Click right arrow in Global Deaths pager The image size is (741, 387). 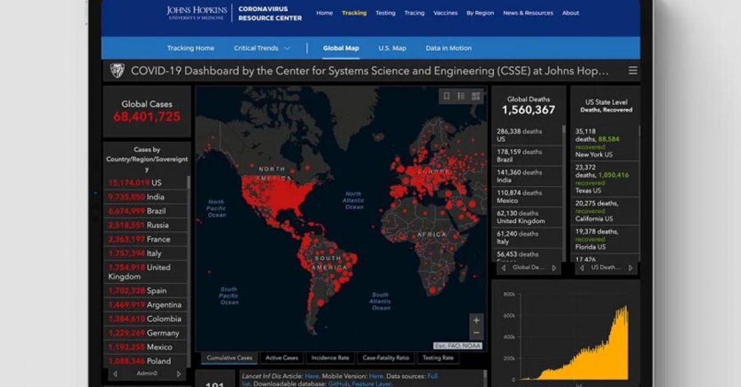[x=554, y=268]
